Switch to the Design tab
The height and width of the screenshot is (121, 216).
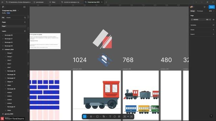193,11
